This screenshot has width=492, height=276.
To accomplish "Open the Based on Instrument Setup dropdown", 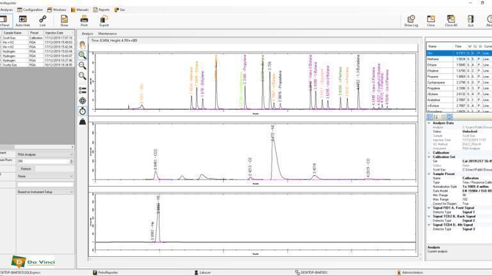I will [45, 192].
